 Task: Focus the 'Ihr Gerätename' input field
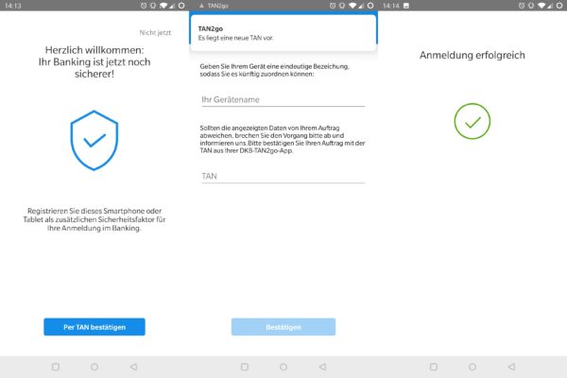pos(283,99)
